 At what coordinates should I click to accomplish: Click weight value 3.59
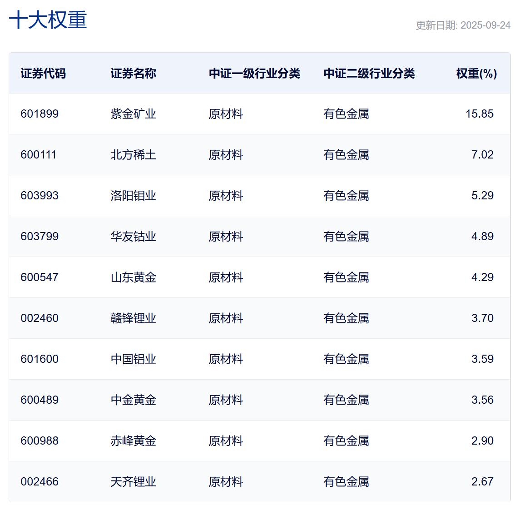482,359
